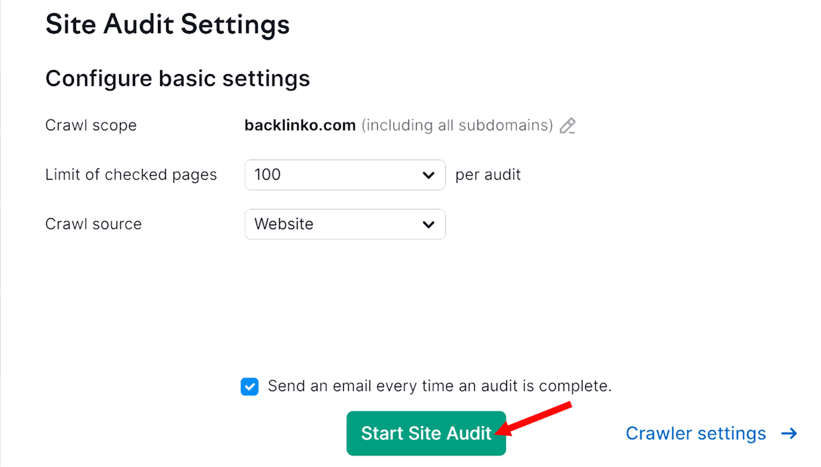
Task: Click the Limit of checked pages label
Action: [131, 175]
